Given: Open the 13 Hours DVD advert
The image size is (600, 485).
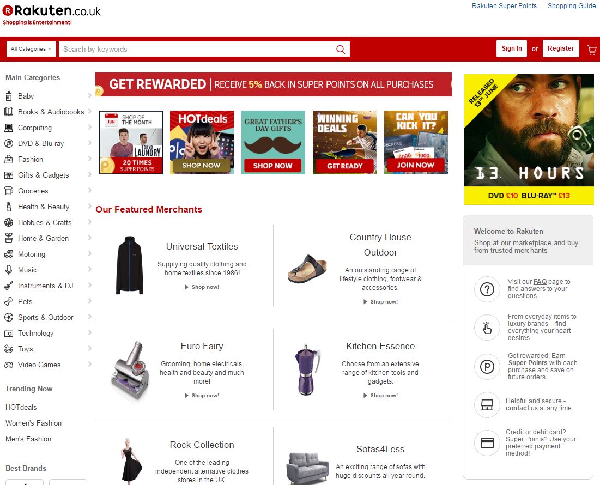Looking at the screenshot, I should coord(529,139).
